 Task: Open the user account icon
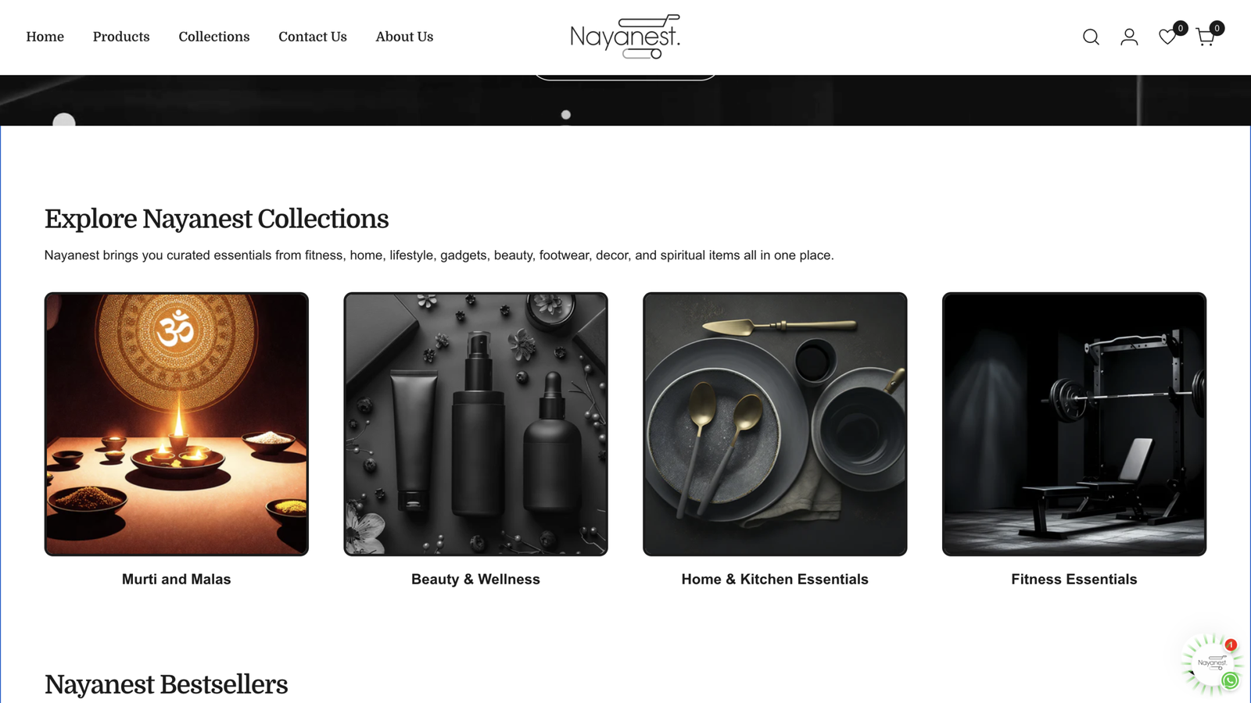pos(1129,37)
